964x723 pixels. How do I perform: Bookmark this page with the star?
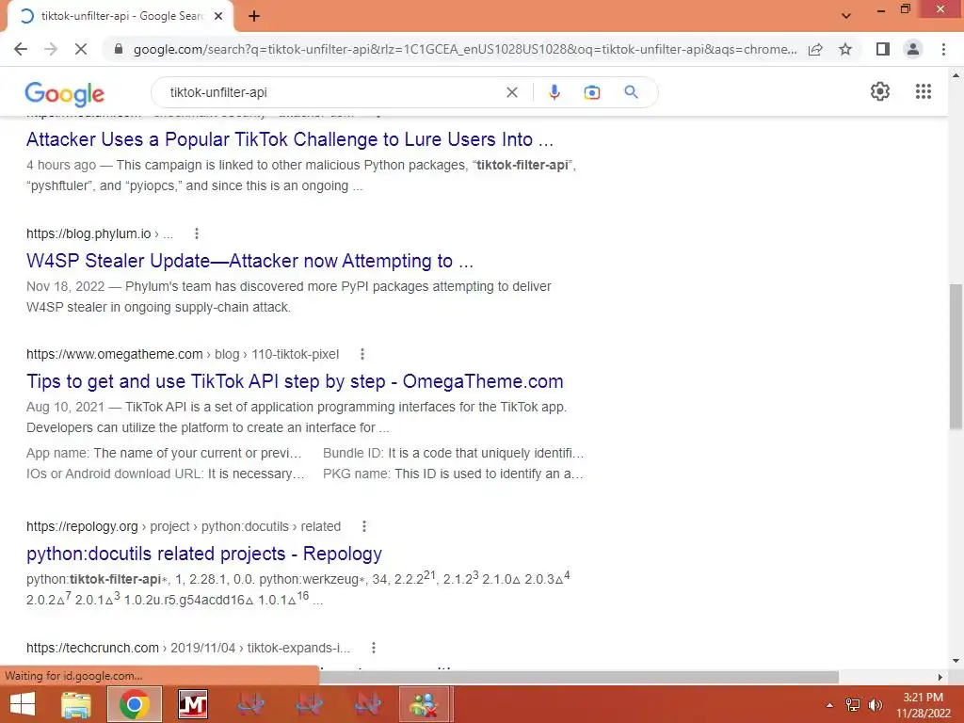845,49
